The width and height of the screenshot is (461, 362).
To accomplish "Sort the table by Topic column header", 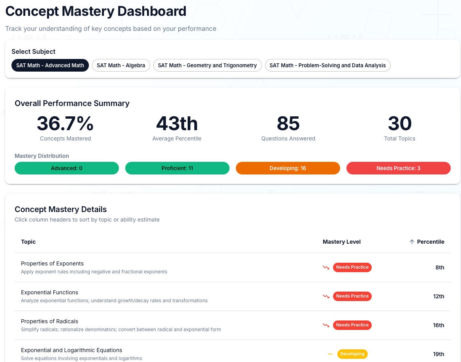I will [x=28, y=242].
